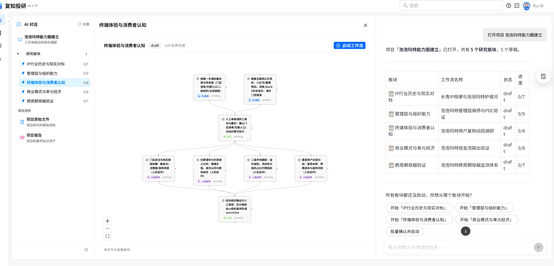Viewport: 554px width, 266px height.
Task: Select node 搭建一手调研素材库与样本框
Action: (x=209, y=87)
